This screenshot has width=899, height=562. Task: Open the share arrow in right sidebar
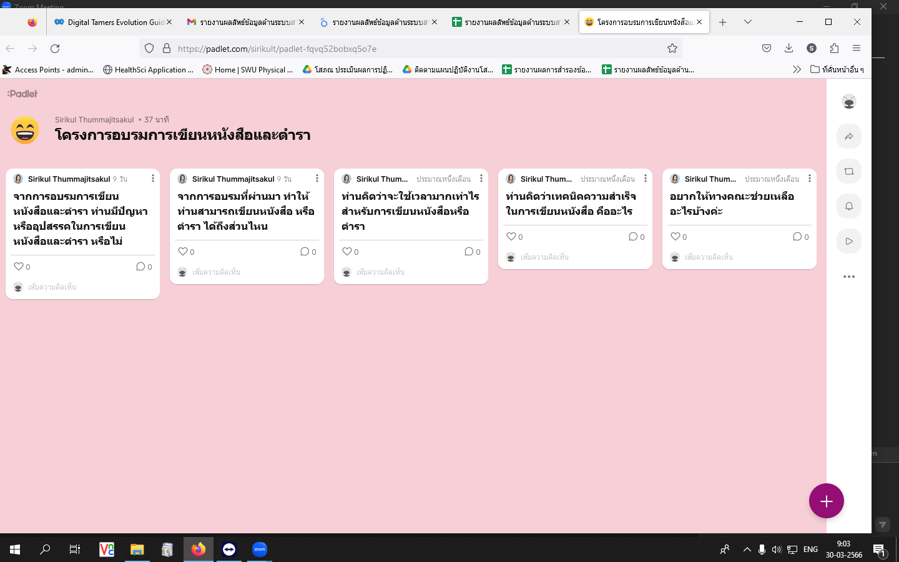coord(849,136)
